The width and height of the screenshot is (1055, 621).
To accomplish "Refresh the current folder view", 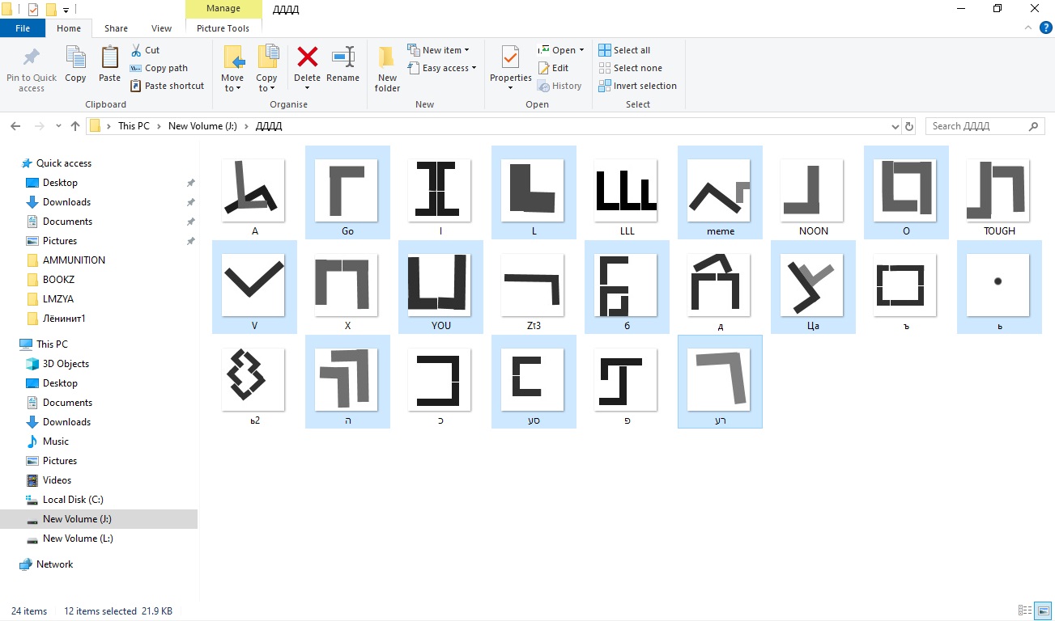I will [x=909, y=126].
